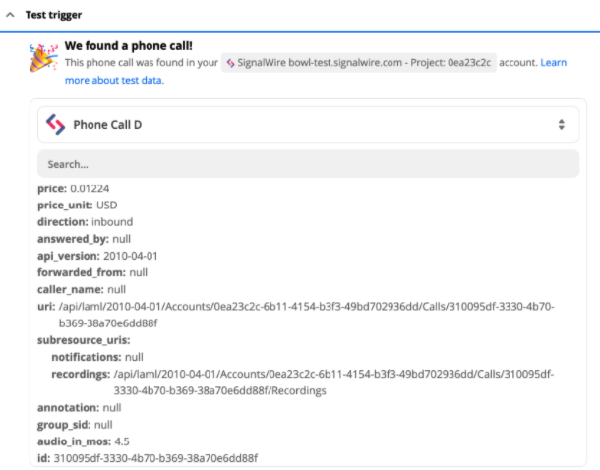Click the recordings URI sub-item
The width and height of the screenshot is (600, 470).
[305, 374]
